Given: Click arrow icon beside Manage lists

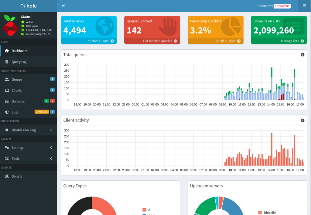Looking at the screenshot, I should point(302,41).
